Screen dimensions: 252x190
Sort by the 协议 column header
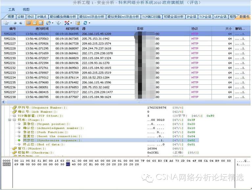pyautogui.click(x=195, y=29)
